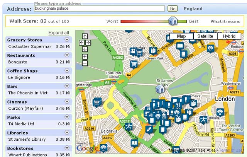
Task: Switch to Map view
Action: point(181,36)
